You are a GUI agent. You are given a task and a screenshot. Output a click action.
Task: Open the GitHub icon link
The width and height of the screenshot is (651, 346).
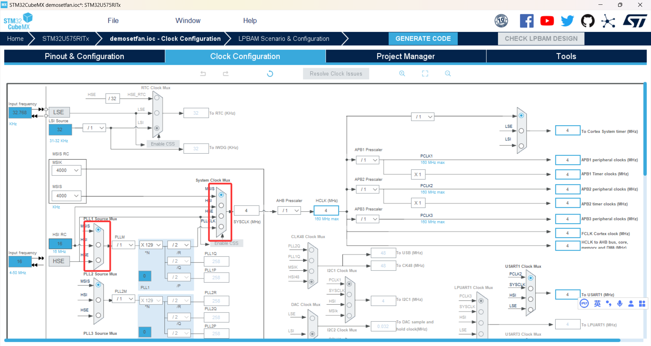[588, 21]
